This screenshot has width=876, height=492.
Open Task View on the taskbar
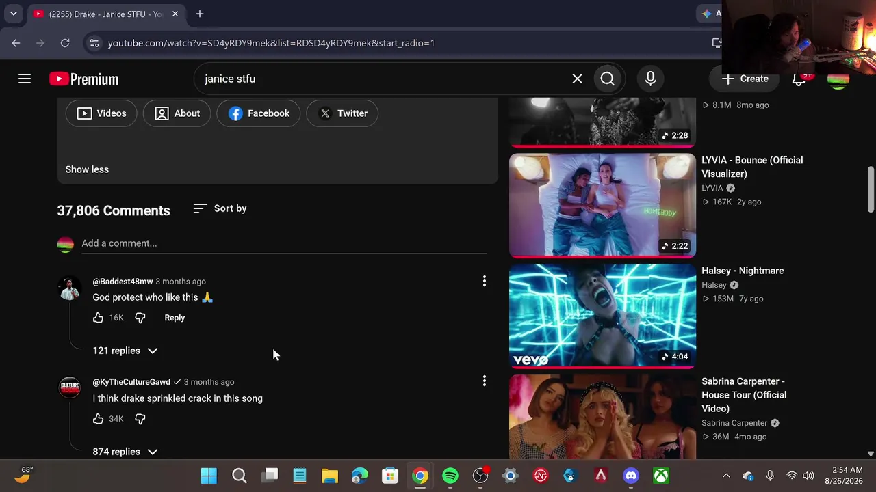270,476
